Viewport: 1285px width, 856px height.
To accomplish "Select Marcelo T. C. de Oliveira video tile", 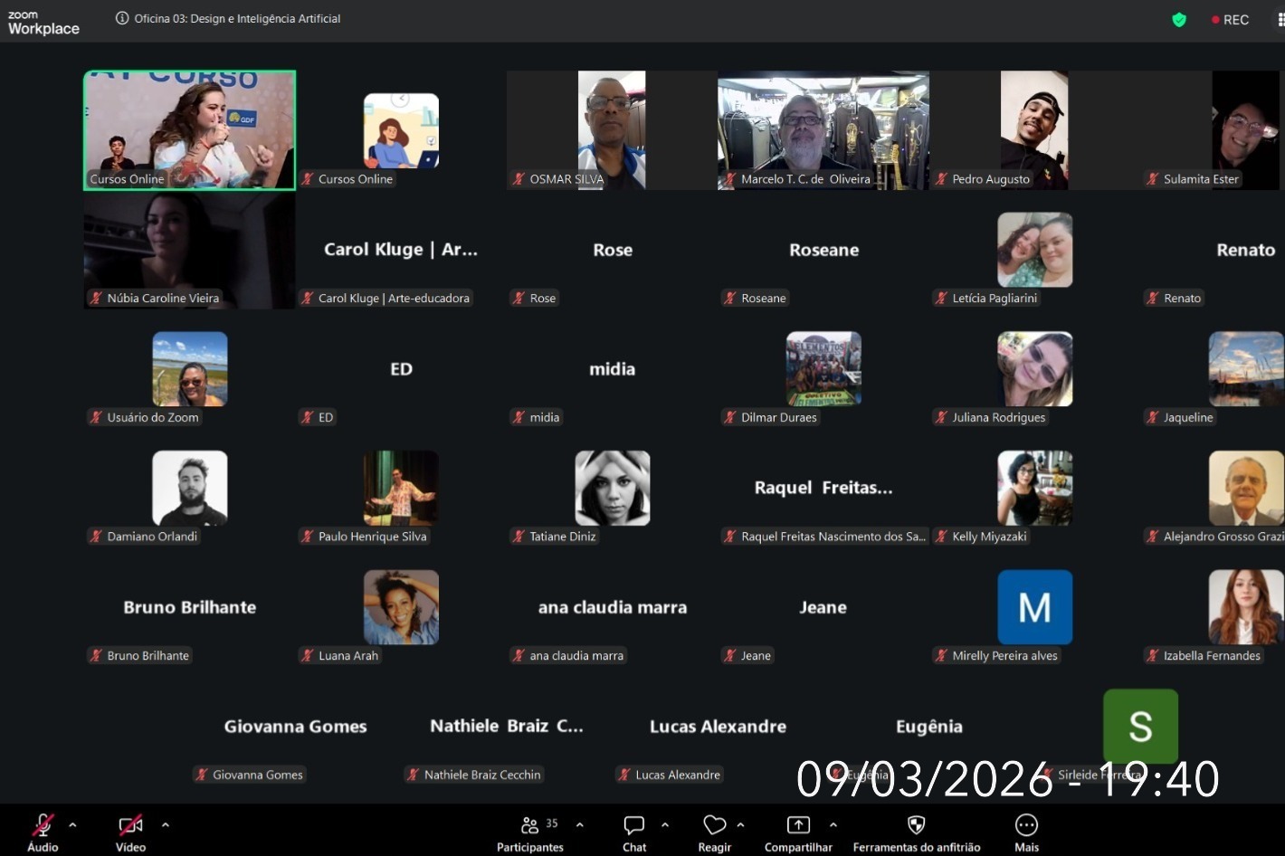I will point(823,130).
